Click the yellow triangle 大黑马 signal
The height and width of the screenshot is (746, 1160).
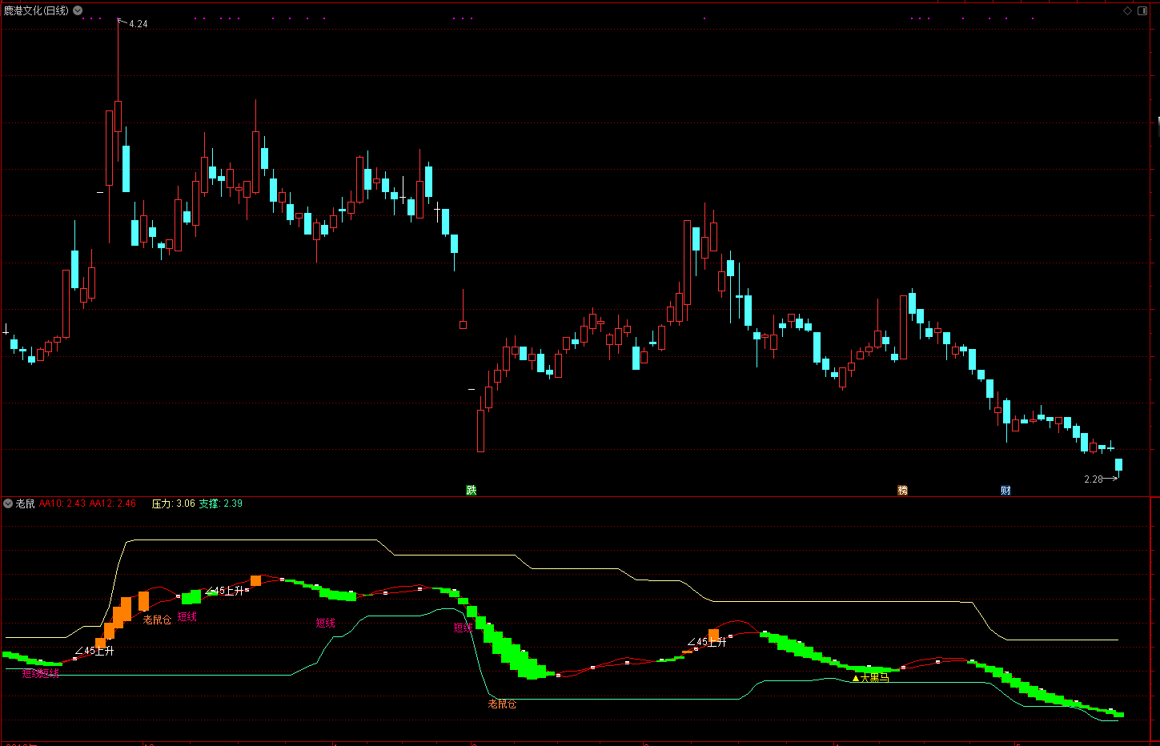pyautogui.click(x=856, y=678)
